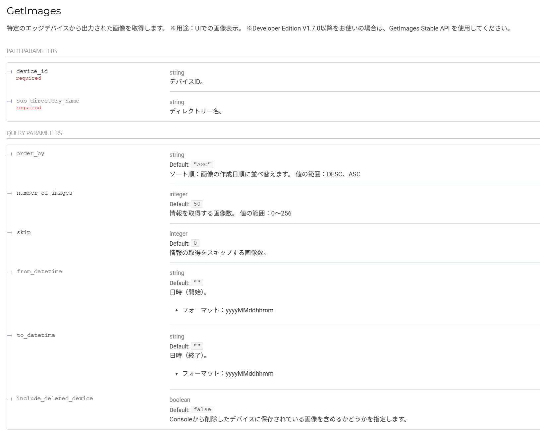
Task: Click the "integer" type of number_of_images
Action: point(179,194)
